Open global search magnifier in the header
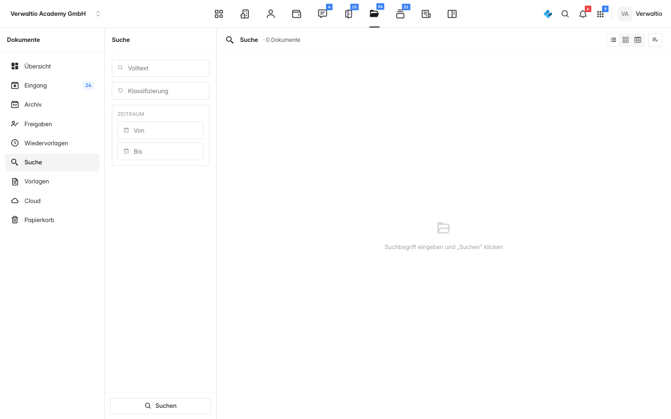This screenshot has height=419, width=671. [x=565, y=14]
